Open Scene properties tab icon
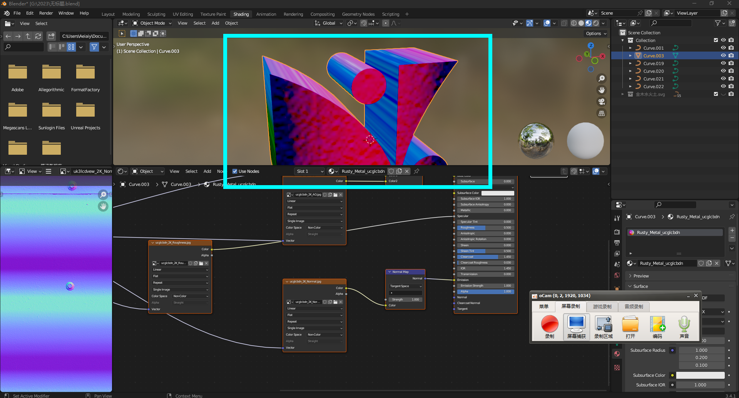 (x=617, y=264)
